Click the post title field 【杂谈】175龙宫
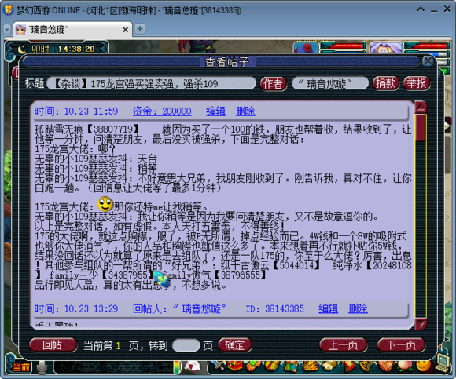This screenshot has width=456, height=379. tap(151, 84)
